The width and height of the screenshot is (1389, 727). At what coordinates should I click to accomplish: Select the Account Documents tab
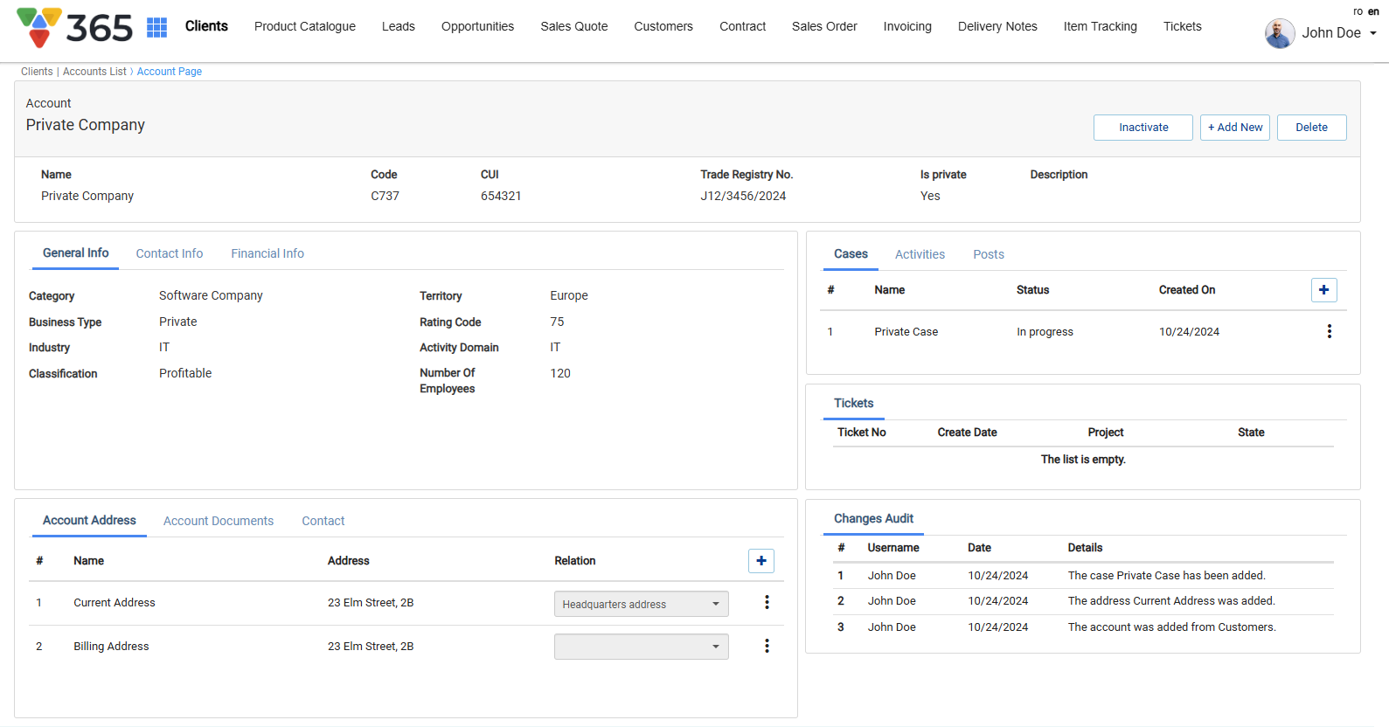219,521
